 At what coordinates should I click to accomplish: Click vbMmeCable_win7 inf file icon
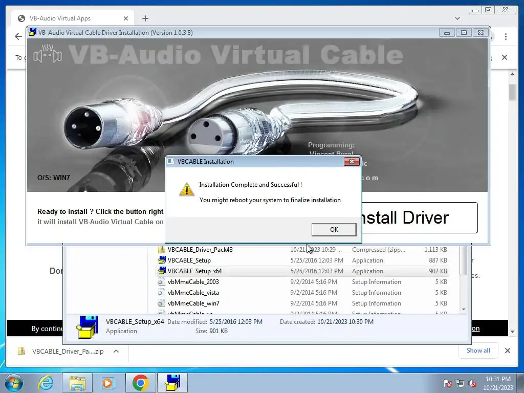[x=161, y=303]
